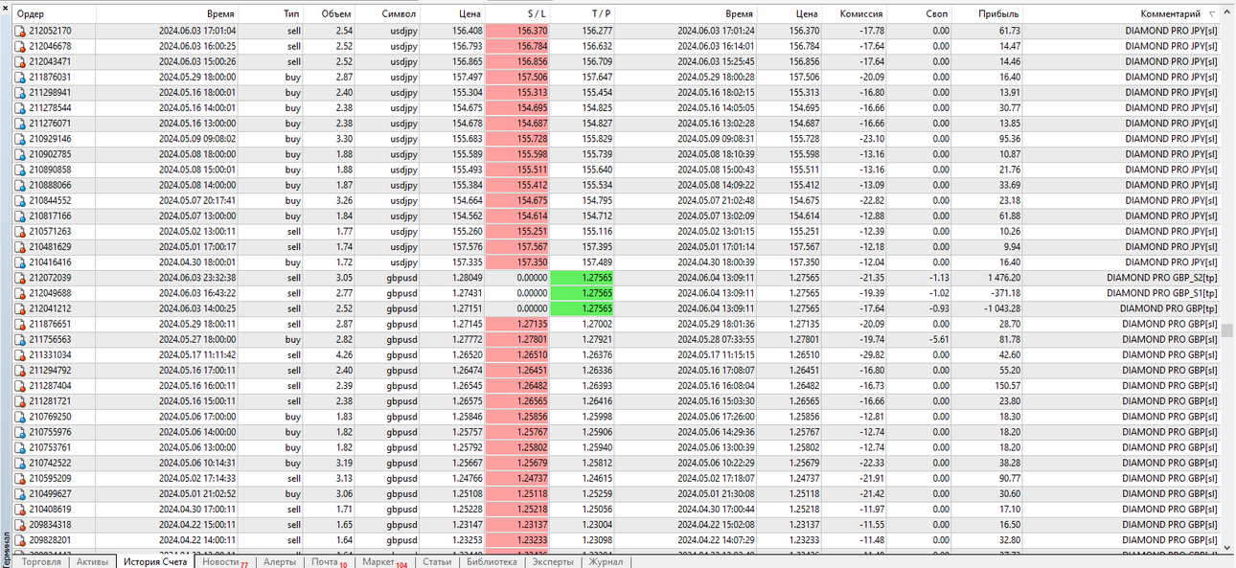The height and width of the screenshot is (568, 1236).
Task: Click the swap value -5.61
Action: click(x=939, y=339)
